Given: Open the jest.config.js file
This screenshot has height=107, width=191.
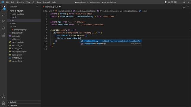Looking at the screenshot, I should pos(24,45).
